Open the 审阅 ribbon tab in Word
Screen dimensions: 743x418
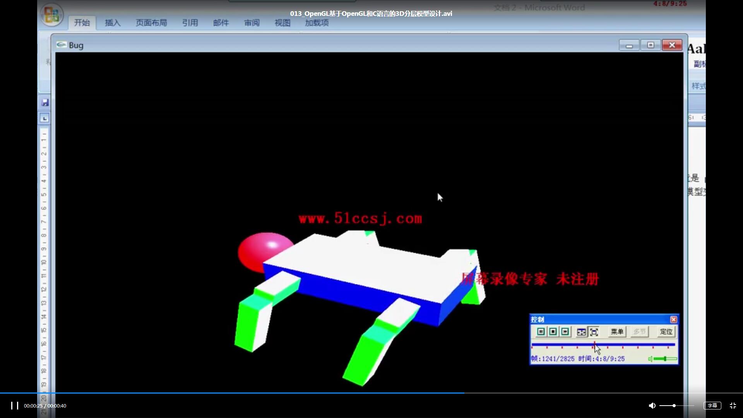252,23
